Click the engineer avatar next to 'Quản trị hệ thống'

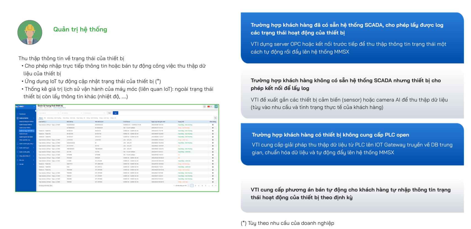tap(30, 32)
